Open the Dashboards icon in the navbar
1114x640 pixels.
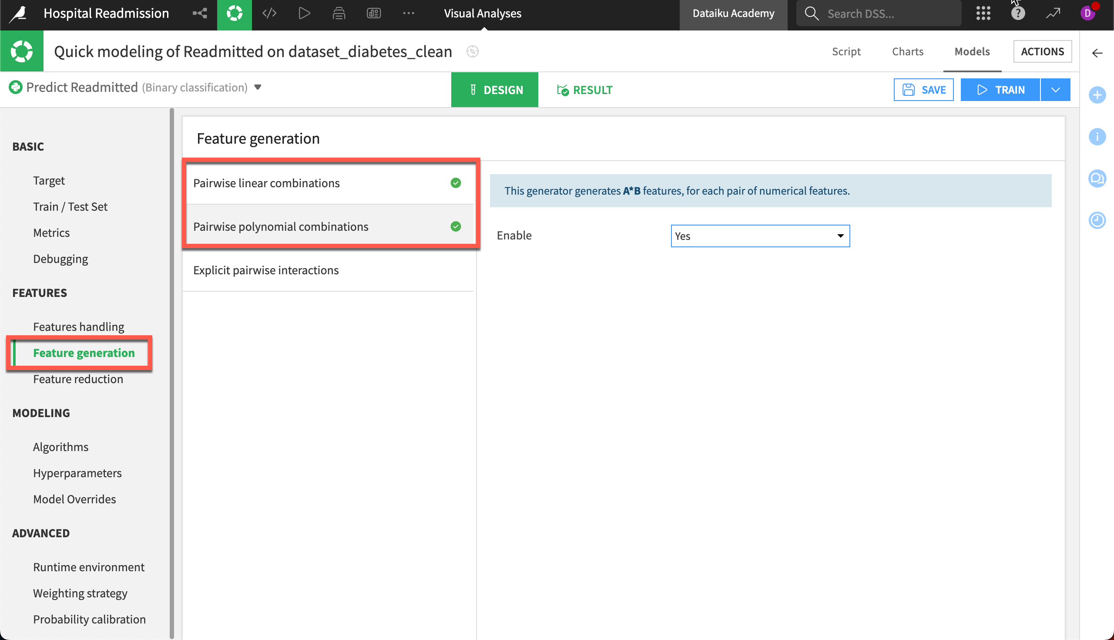tap(374, 13)
